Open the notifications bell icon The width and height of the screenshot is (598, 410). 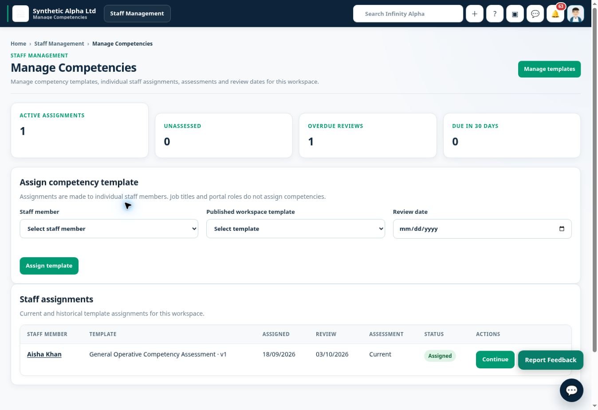pos(555,14)
